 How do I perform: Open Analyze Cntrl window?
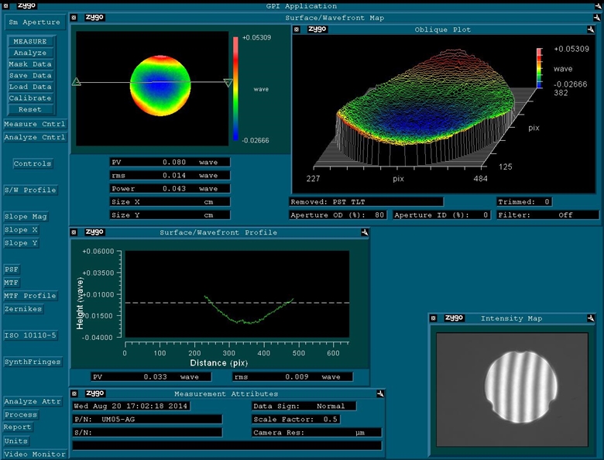[35, 137]
